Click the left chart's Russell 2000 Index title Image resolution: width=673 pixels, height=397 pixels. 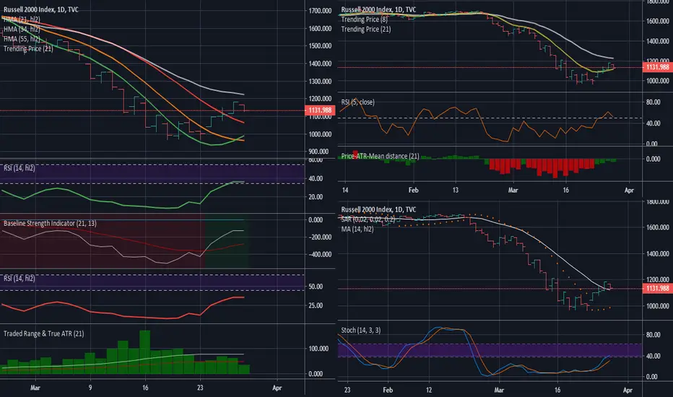(40, 9)
